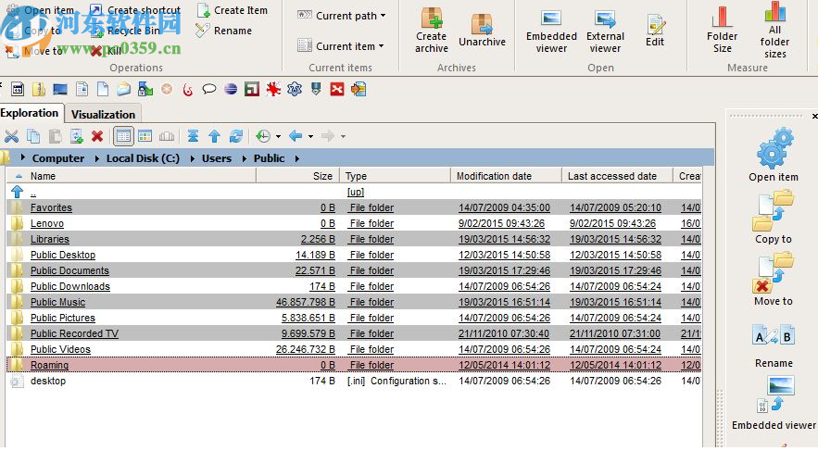The width and height of the screenshot is (818, 451).
Task: Switch to thumbnails tile view
Action: 145,137
